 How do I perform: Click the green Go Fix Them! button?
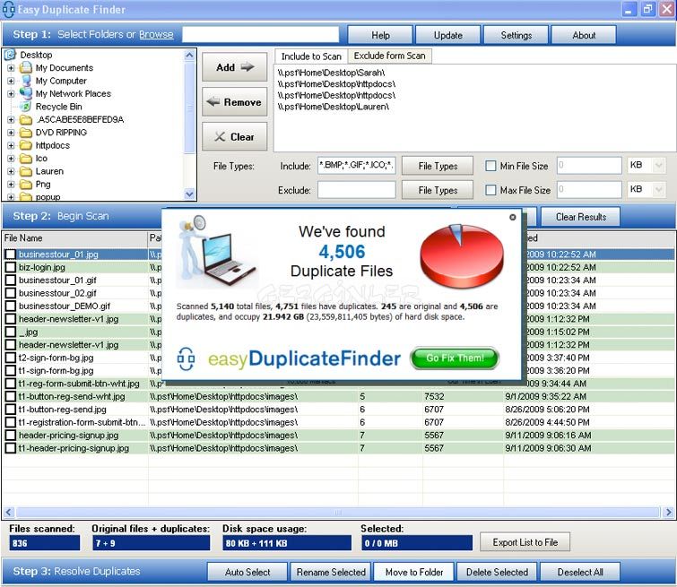tap(455, 358)
